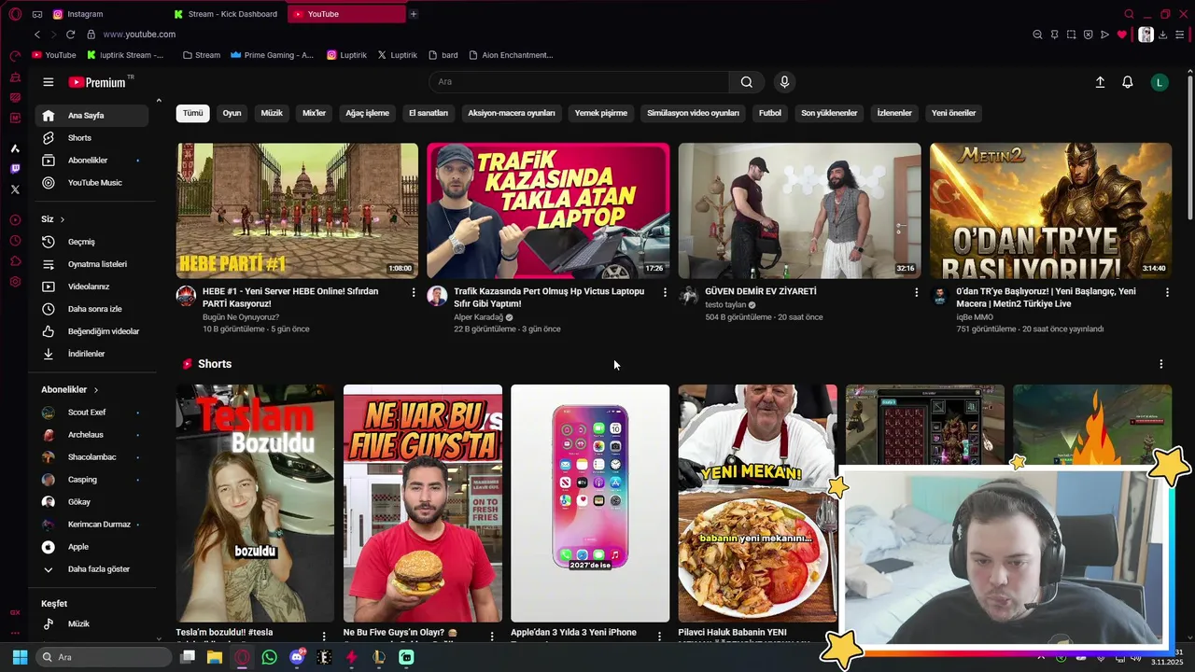Select the Oyun filter chip
Screen dimensions: 1195x672
(x=232, y=113)
